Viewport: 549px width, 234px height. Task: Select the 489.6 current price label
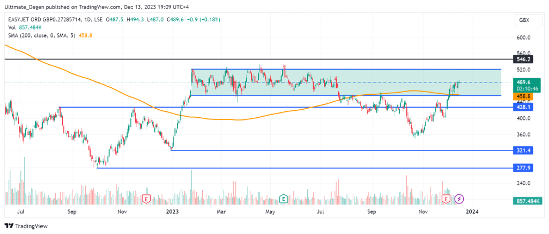click(x=522, y=82)
